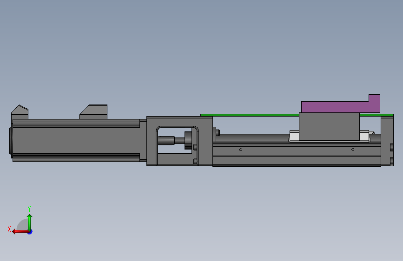This screenshot has height=261, width=403.
Task: Click the "X" label of the triad
Action: [9, 229]
